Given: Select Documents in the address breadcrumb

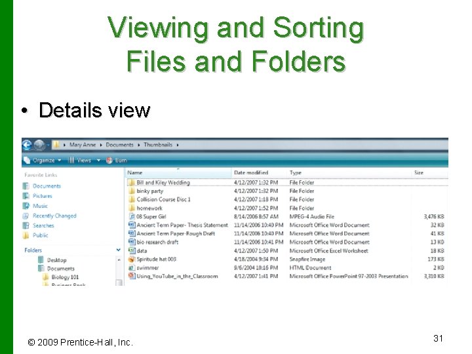Looking at the screenshot, I should click(x=119, y=145).
